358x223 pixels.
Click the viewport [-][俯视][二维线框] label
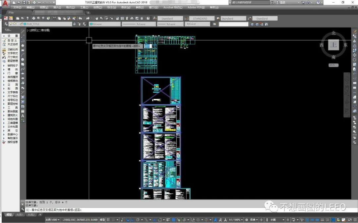tap(38, 30)
